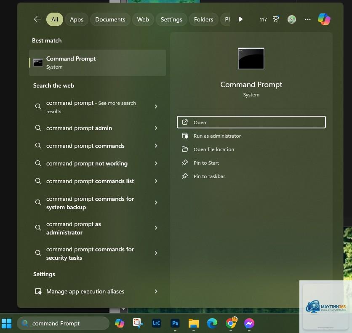Viewport: 352px width, 333px height.
Task: Click the Open file location folder icon
Action: coord(185,149)
